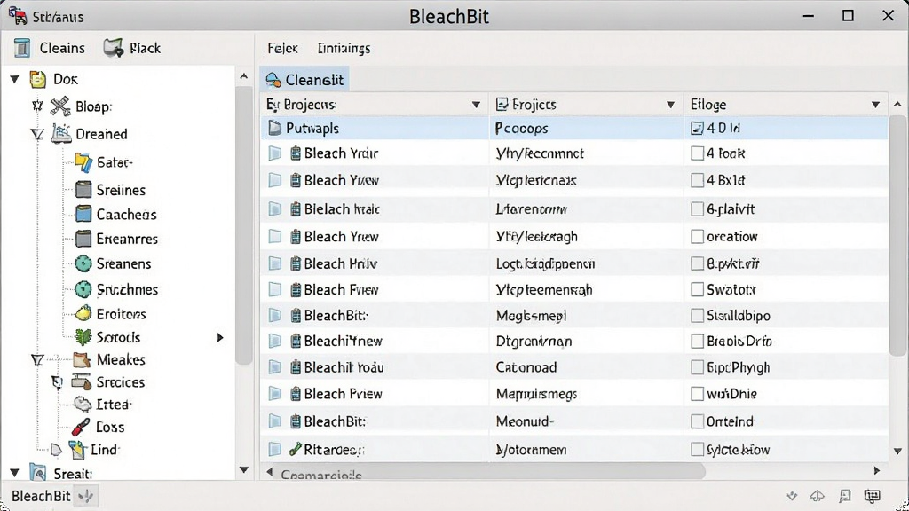909x511 pixels.
Task: Click the Stbvanus title bar menu
Action: (x=58, y=17)
